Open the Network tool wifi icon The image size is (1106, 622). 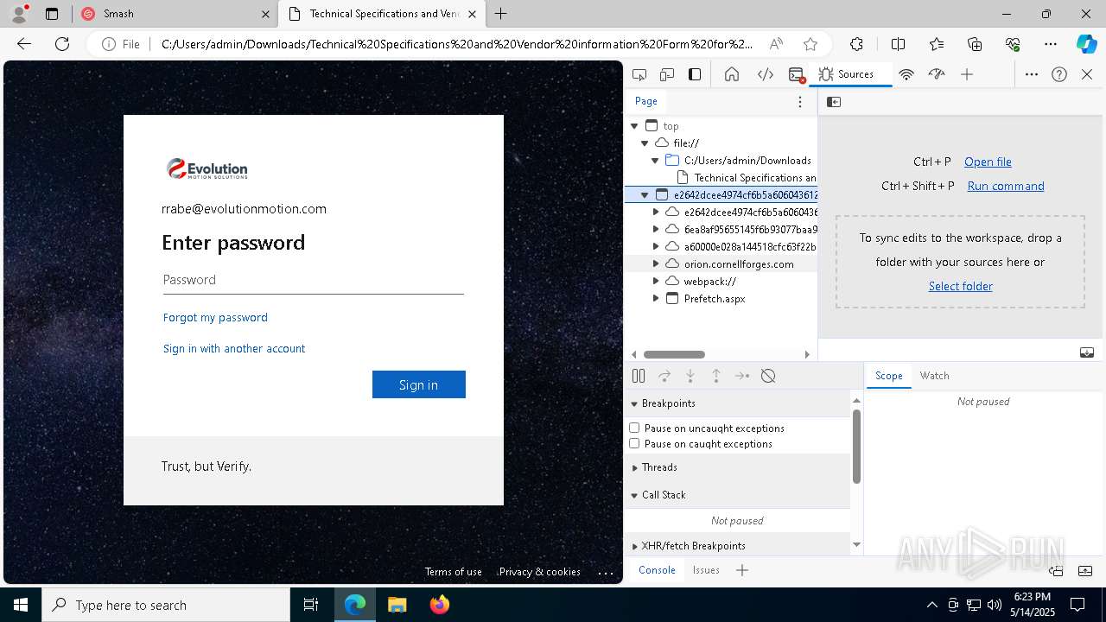[906, 74]
